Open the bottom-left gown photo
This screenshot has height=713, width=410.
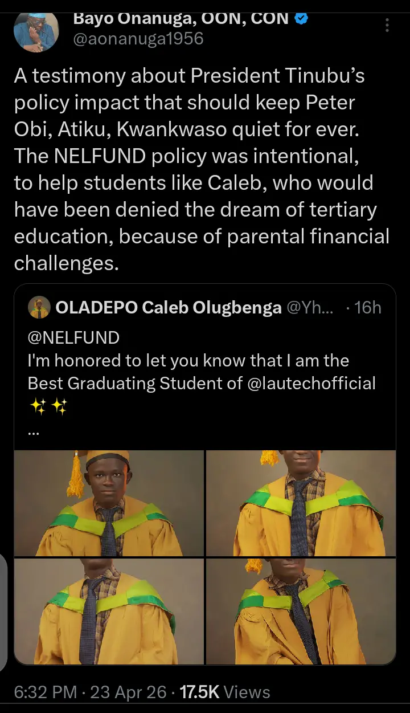(109, 611)
